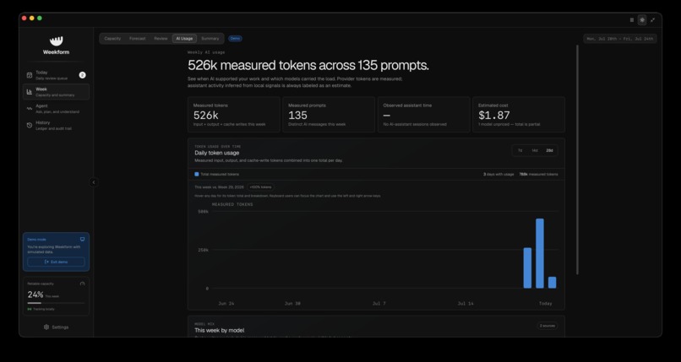The height and width of the screenshot is (362, 681).
Task: Click the main content vertical scrollbar
Action: (577, 159)
